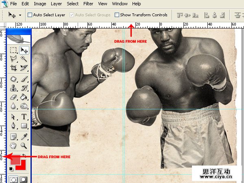The height and width of the screenshot is (183, 244).
Task: Enable the Auto Select Layer checkbox
Action: coord(30,15)
